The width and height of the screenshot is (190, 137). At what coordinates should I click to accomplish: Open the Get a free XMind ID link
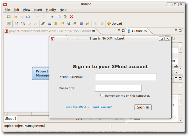click(x=78, y=107)
